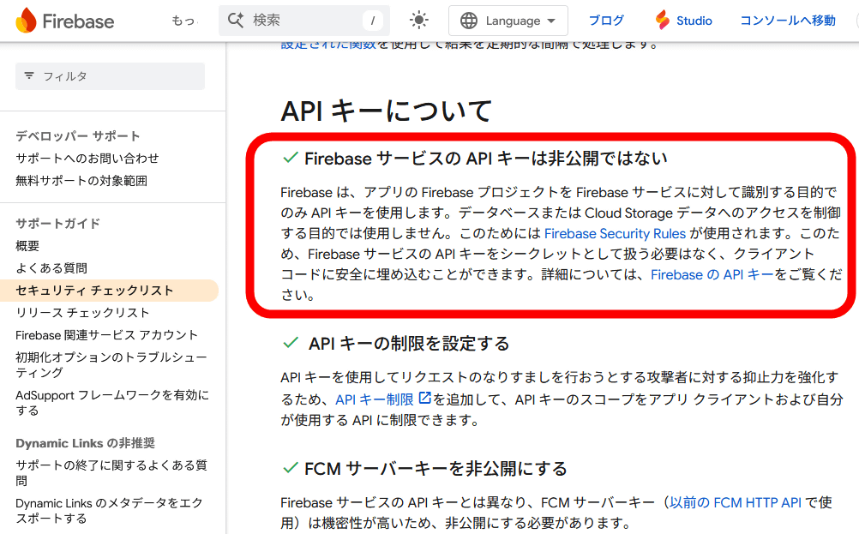859x534 pixels.
Task: Click the filter icon in sidebar
Action: [x=29, y=76]
